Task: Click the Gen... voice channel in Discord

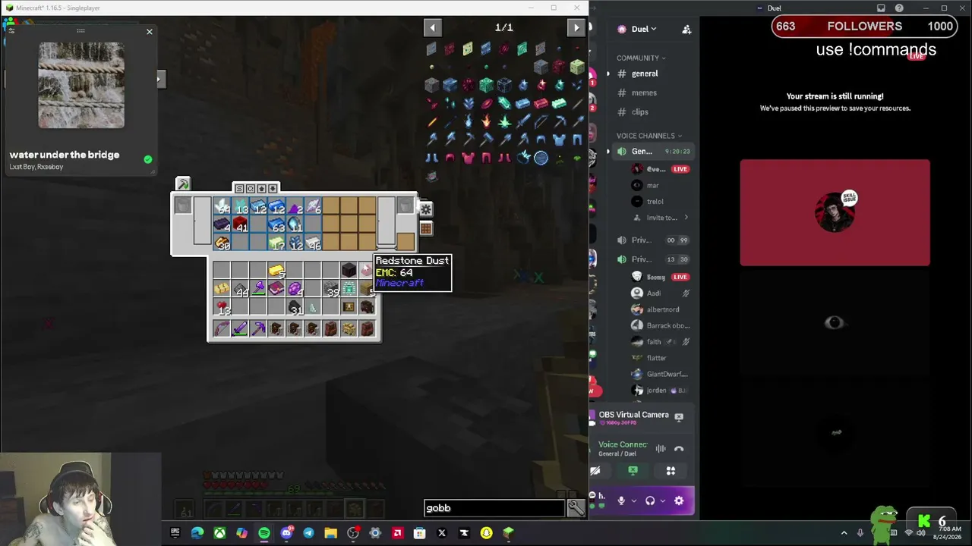Action: coord(653,152)
